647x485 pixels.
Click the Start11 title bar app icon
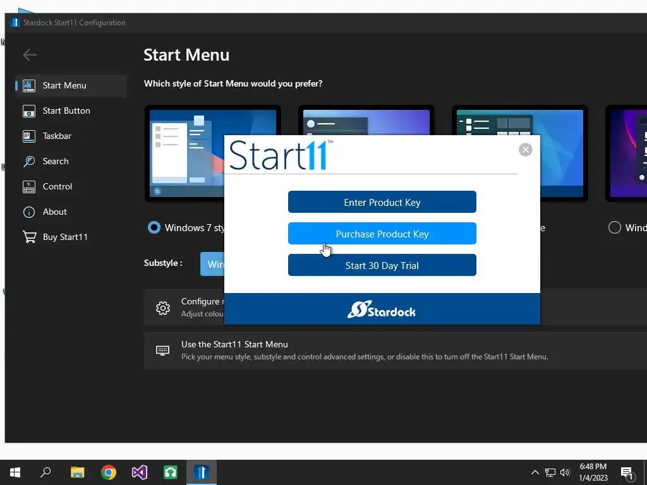coord(15,22)
